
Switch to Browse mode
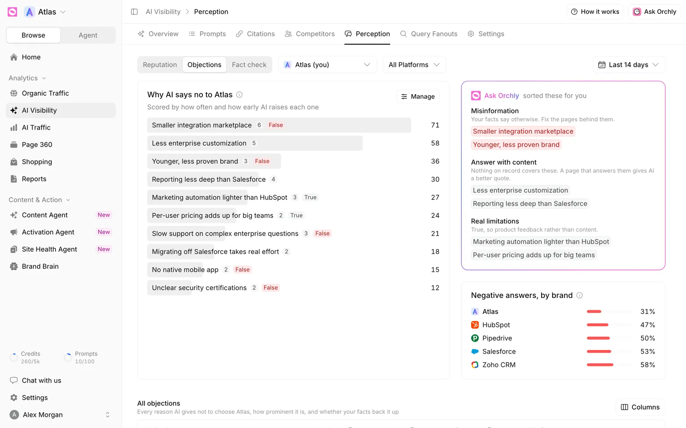click(33, 35)
